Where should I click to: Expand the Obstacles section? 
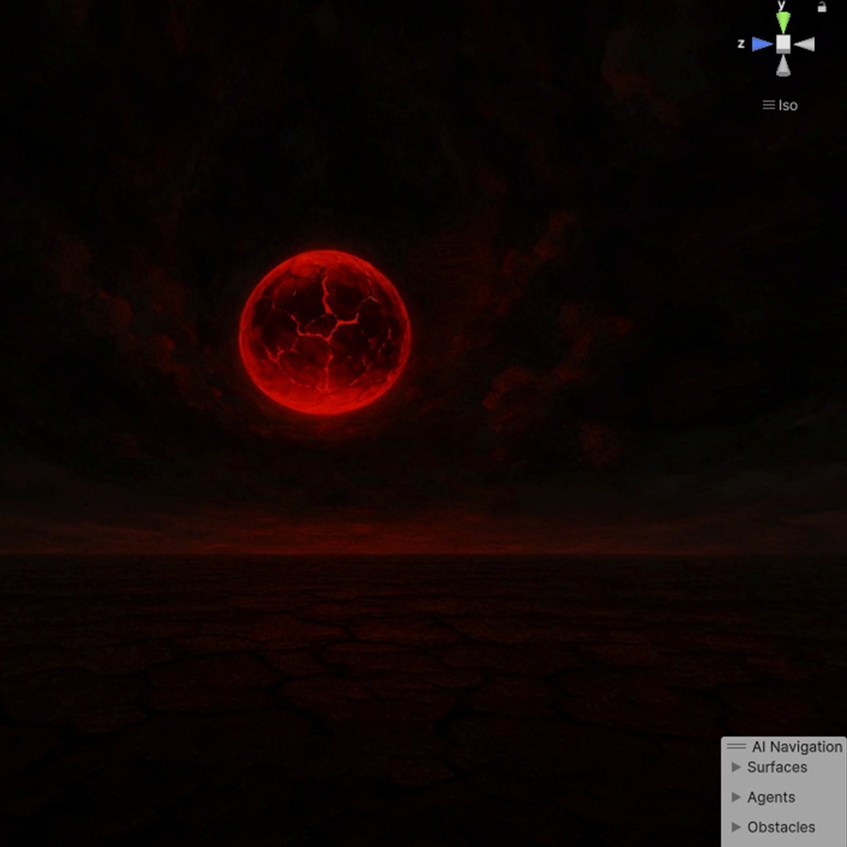[736, 827]
